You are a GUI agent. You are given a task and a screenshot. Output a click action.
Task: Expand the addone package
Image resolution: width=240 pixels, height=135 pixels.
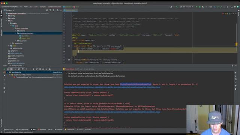pos(15,31)
